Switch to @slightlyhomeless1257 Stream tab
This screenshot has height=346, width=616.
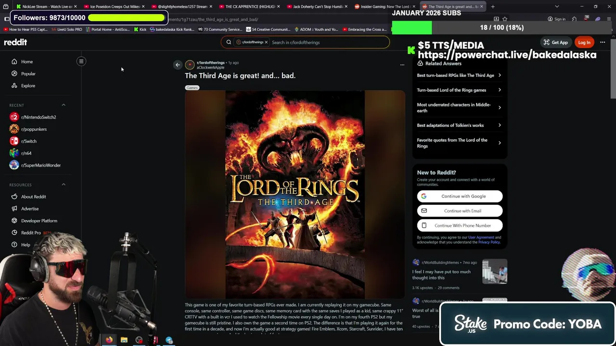182,7
